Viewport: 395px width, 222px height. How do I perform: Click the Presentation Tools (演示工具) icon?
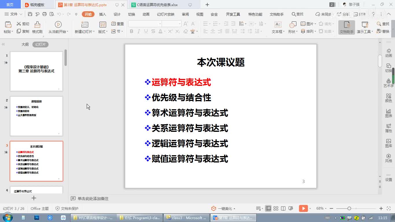(365, 27)
